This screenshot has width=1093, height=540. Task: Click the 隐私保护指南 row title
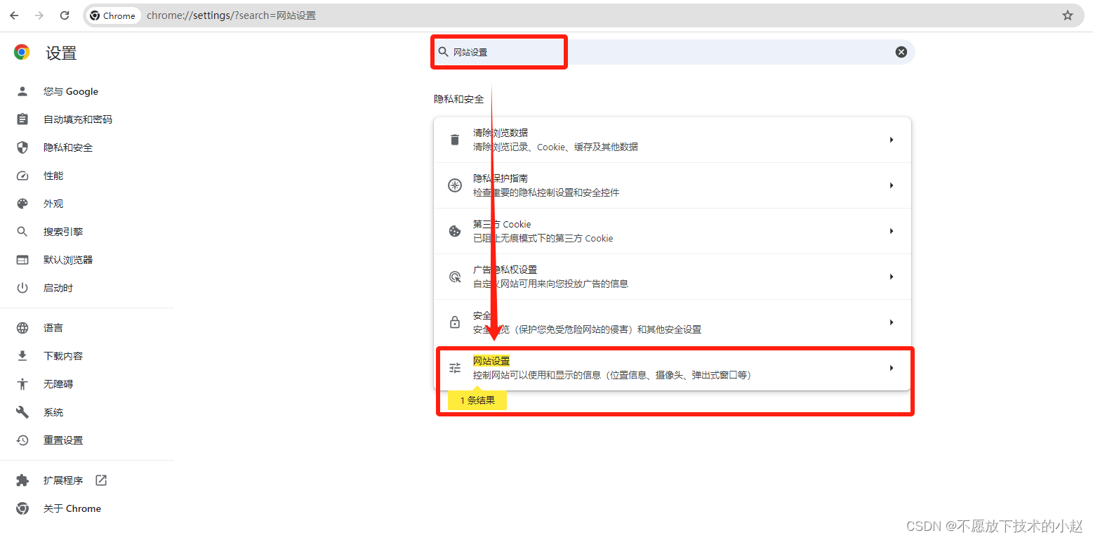(x=501, y=178)
